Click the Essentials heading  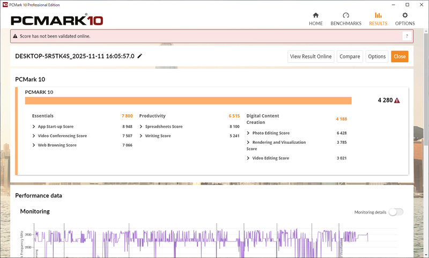pos(43,116)
